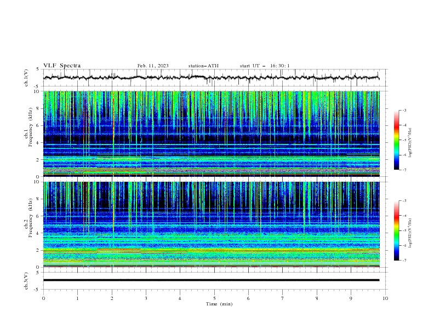Click the "-5" label on ch.2 color bar

click(404, 230)
